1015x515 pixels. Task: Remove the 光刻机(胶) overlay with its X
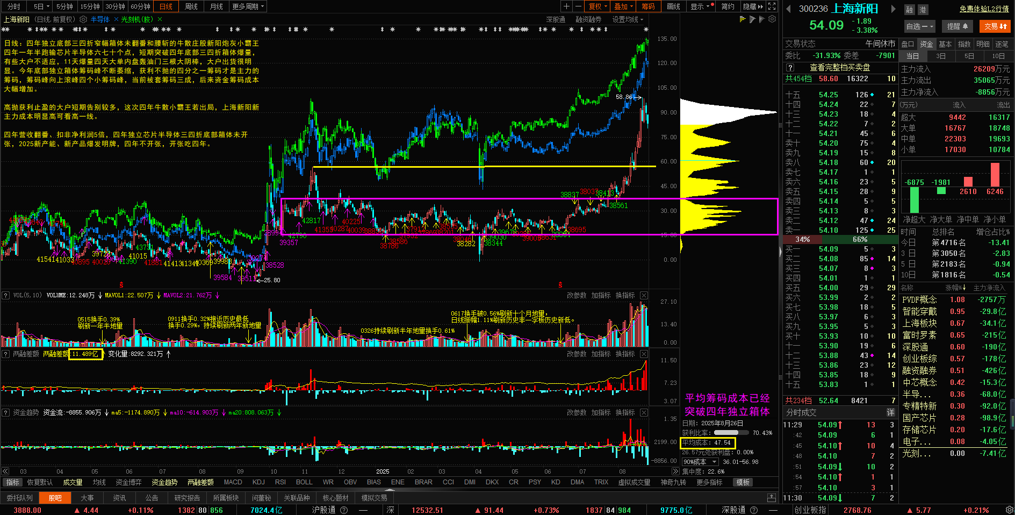(160, 19)
